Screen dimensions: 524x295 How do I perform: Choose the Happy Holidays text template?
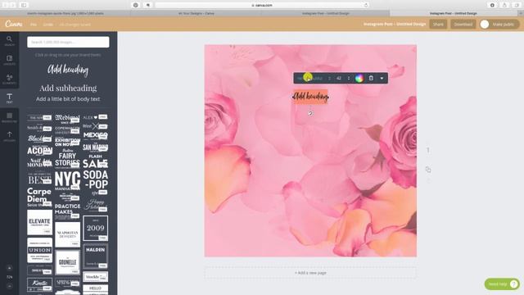click(x=95, y=205)
